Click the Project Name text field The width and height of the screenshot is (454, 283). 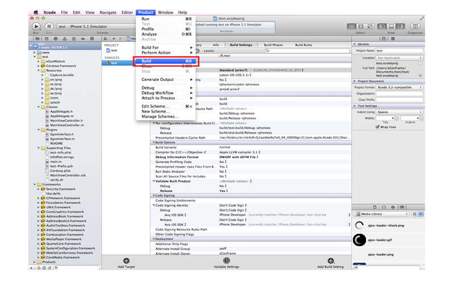tap(400, 50)
